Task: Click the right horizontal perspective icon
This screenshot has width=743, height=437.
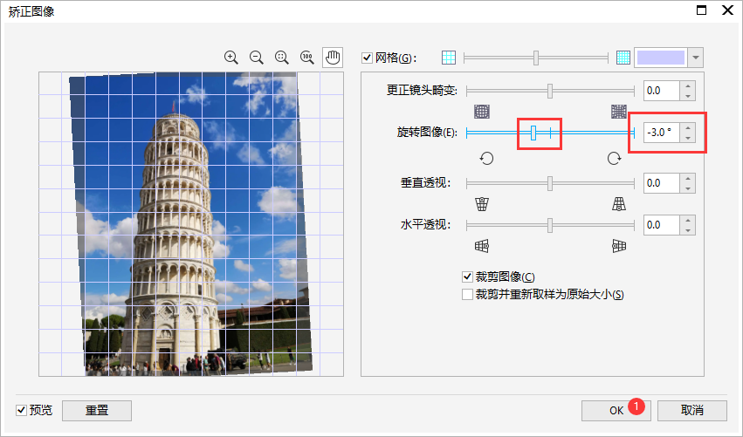Action: tap(619, 246)
